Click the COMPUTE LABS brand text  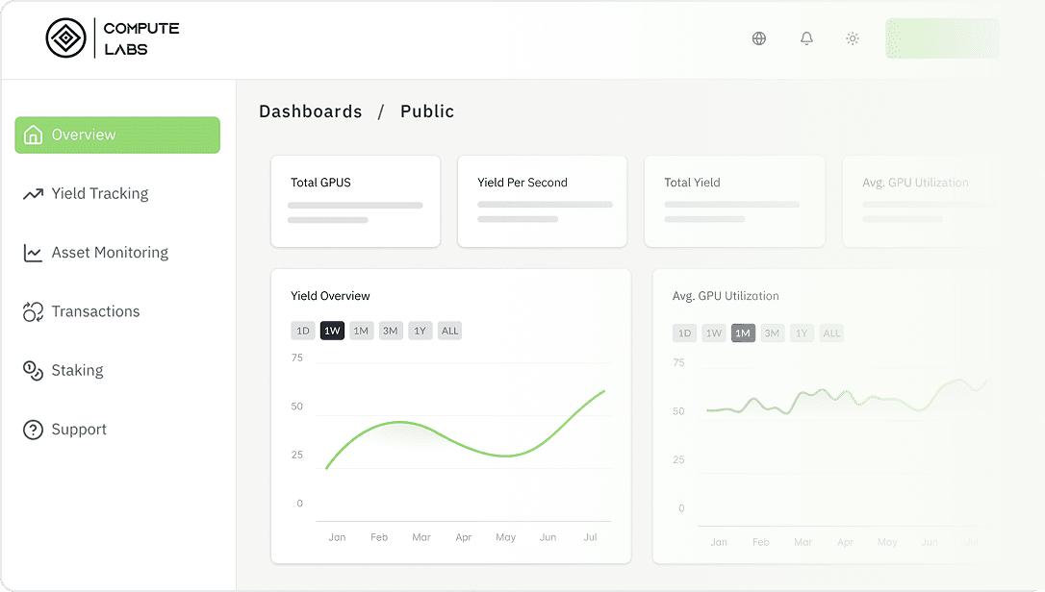click(x=141, y=38)
